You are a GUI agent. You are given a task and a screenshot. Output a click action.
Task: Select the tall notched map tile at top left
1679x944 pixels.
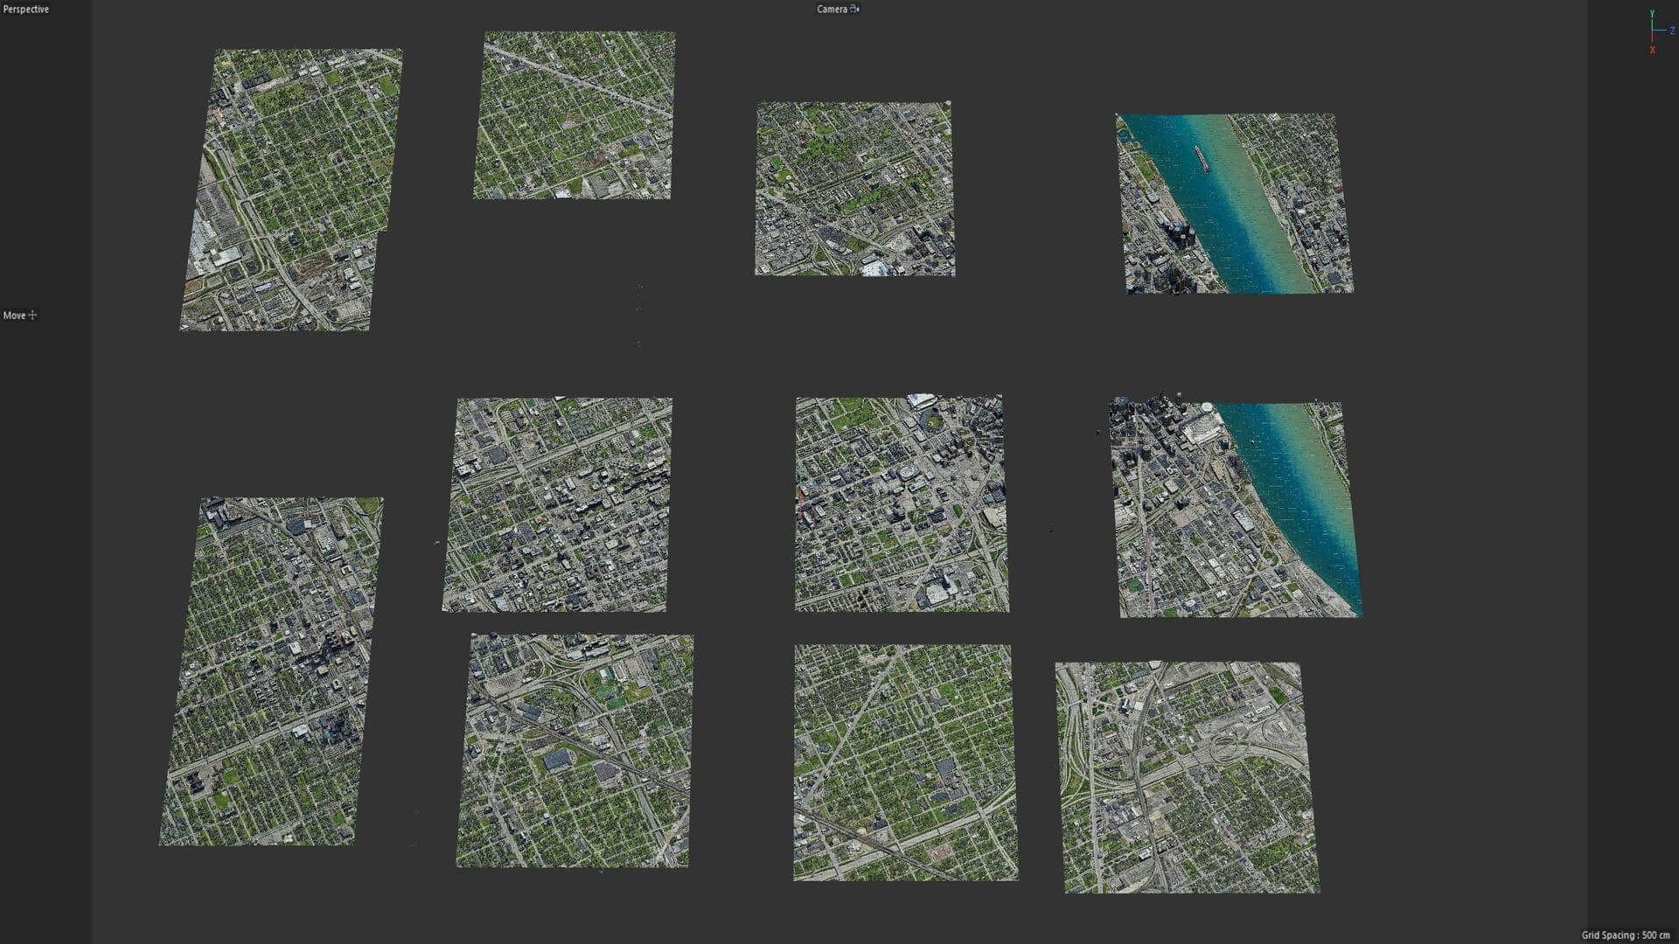click(291, 190)
